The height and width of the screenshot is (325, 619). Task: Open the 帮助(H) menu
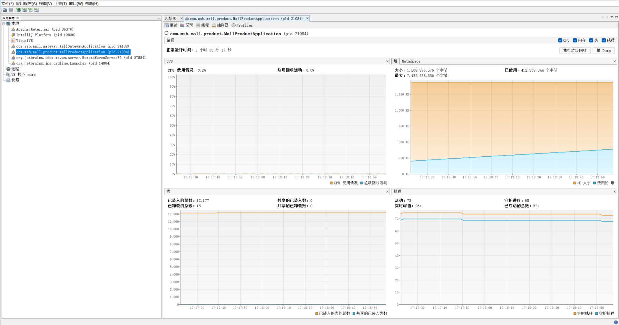[x=92, y=4]
